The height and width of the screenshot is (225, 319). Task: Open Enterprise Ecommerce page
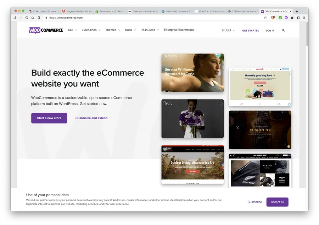(179, 30)
